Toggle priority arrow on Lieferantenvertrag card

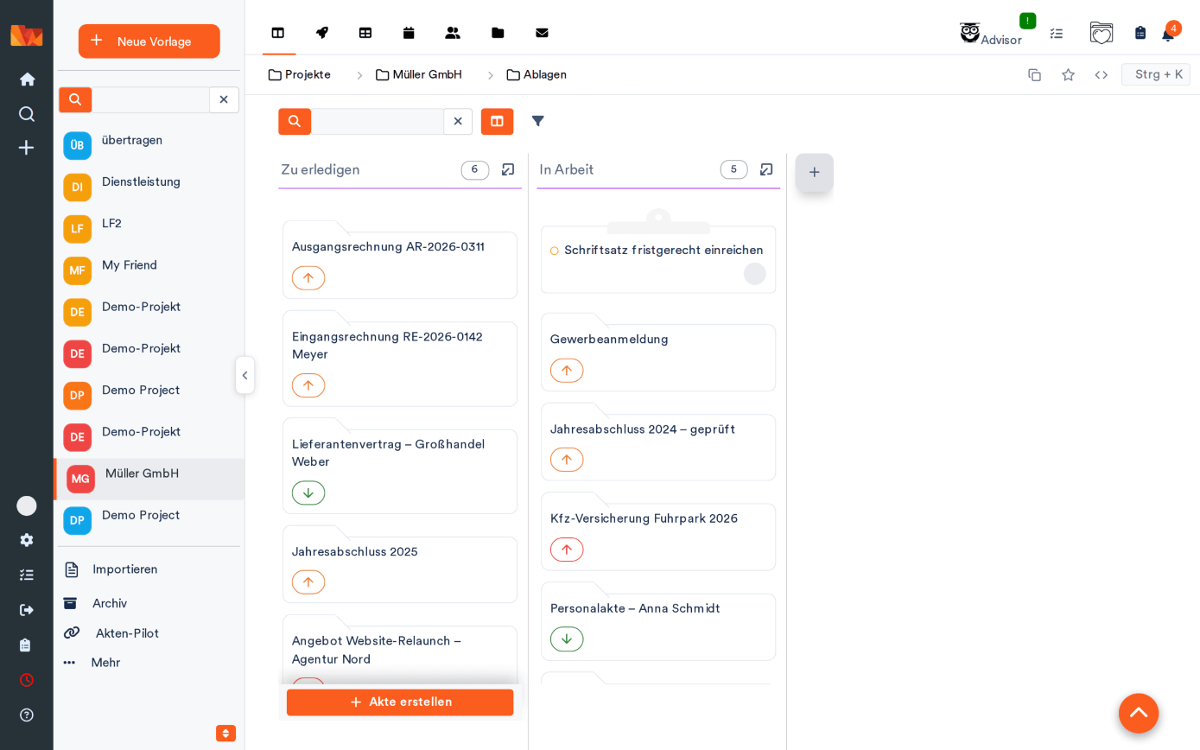[x=308, y=493]
